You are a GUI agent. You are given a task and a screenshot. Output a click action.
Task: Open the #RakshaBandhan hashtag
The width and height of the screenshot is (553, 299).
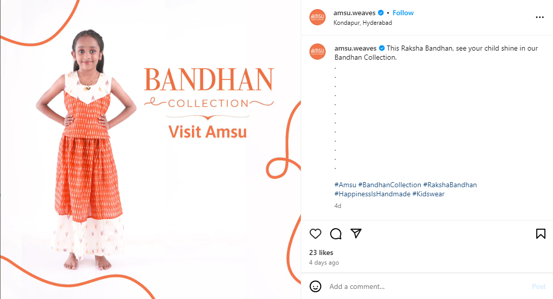coord(450,185)
